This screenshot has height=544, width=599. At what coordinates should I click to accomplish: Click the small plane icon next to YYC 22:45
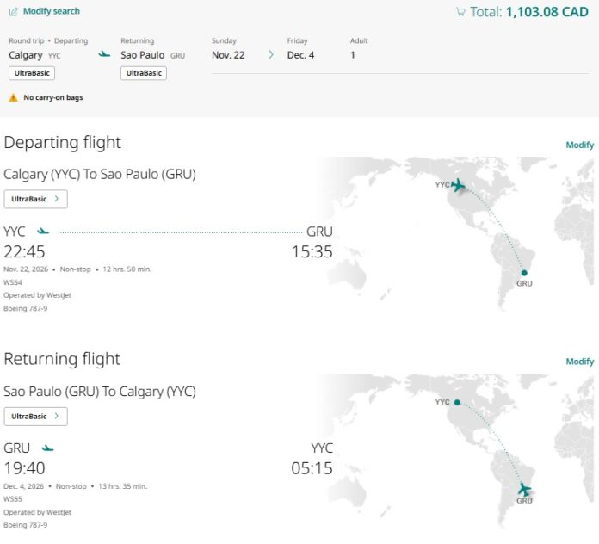[x=43, y=231]
